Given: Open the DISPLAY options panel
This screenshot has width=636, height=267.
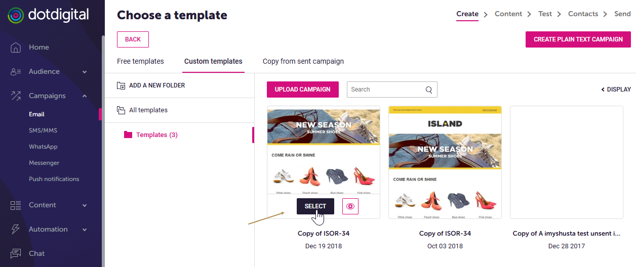Looking at the screenshot, I should pos(616,90).
